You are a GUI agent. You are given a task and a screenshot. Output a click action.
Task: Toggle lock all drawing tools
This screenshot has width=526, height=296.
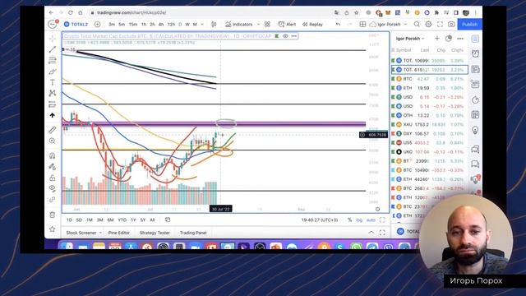click(x=53, y=178)
